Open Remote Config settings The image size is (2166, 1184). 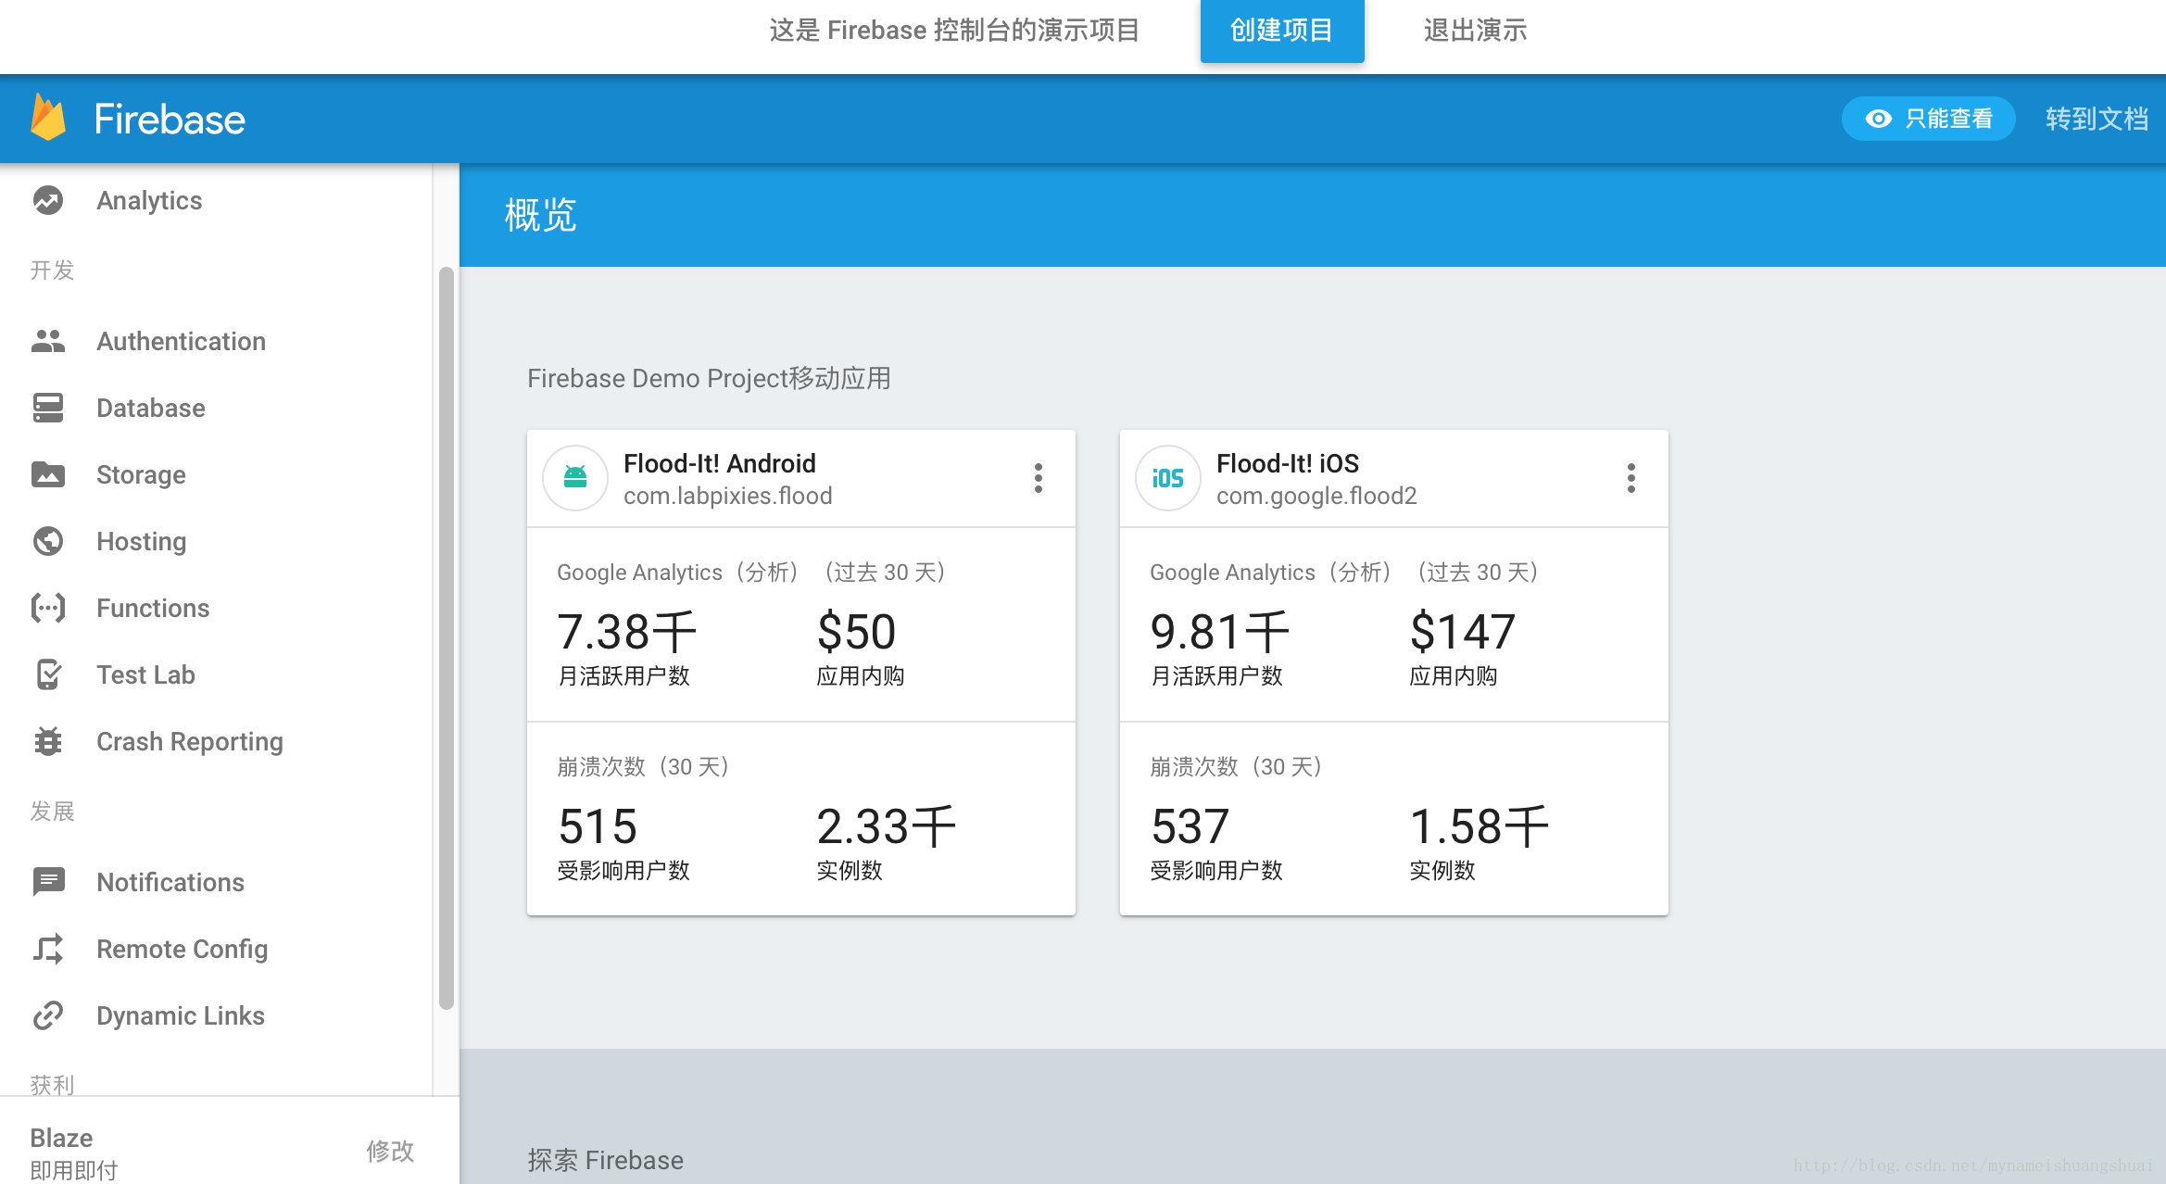pos(182,949)
